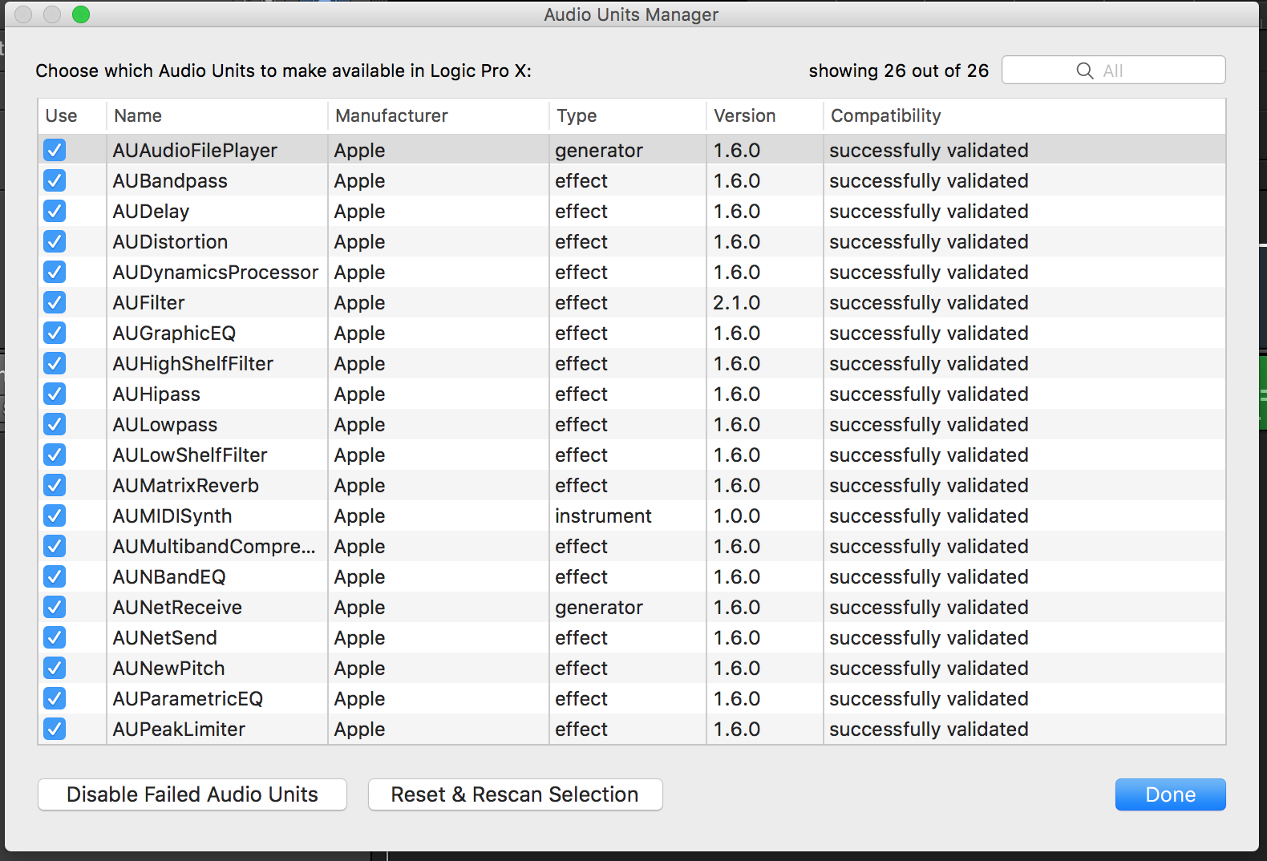Disable the AUDelay audio unit checkbox
Screen dimensions: 1267x861
(55, 211)
